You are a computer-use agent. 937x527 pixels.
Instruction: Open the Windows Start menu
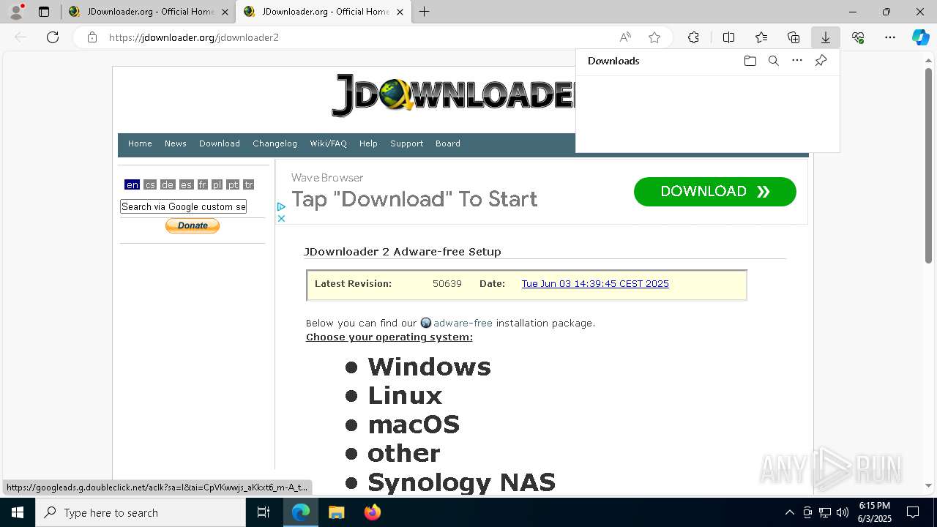click(18, 512)
